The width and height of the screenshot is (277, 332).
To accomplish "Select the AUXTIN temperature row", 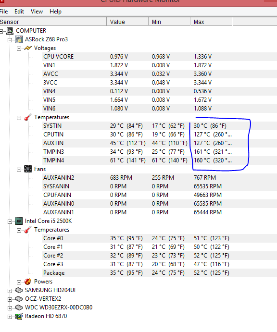I will pyautogui.click(x=160, y=143).
